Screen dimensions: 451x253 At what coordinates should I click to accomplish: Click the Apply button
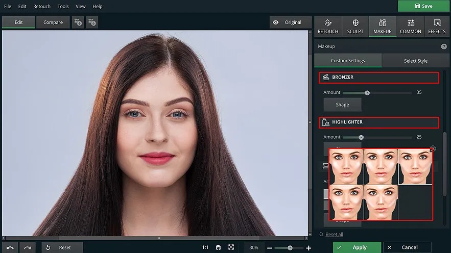(x=357, y=247)
